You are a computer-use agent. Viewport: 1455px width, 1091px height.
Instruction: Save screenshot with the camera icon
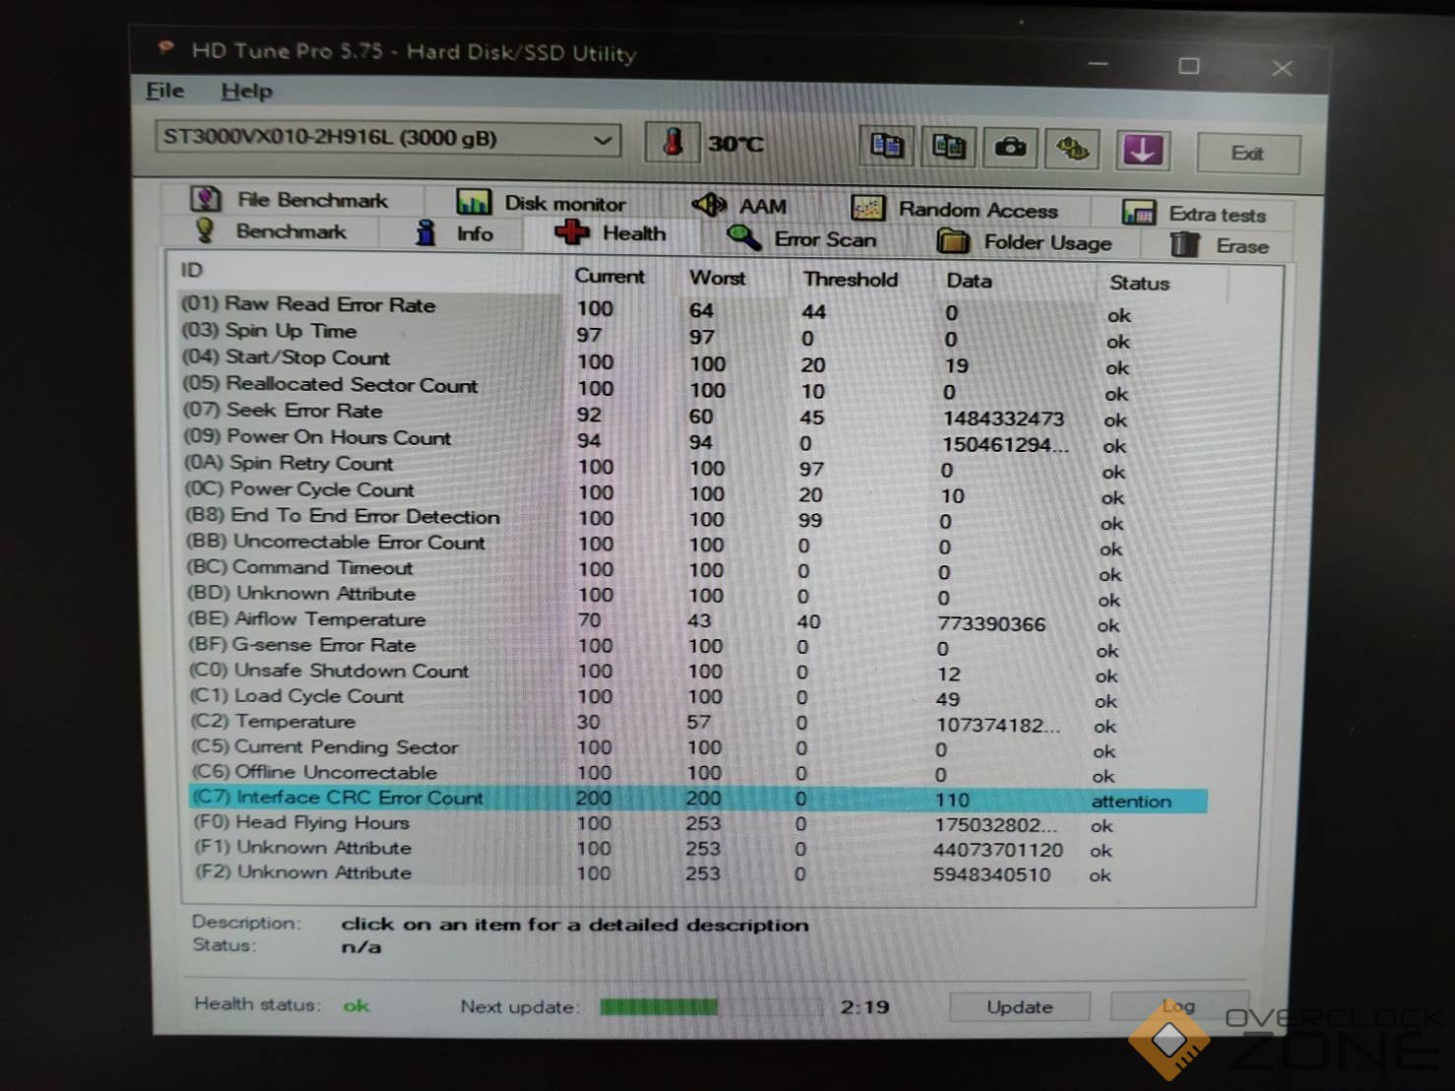tap(1010, 149)
